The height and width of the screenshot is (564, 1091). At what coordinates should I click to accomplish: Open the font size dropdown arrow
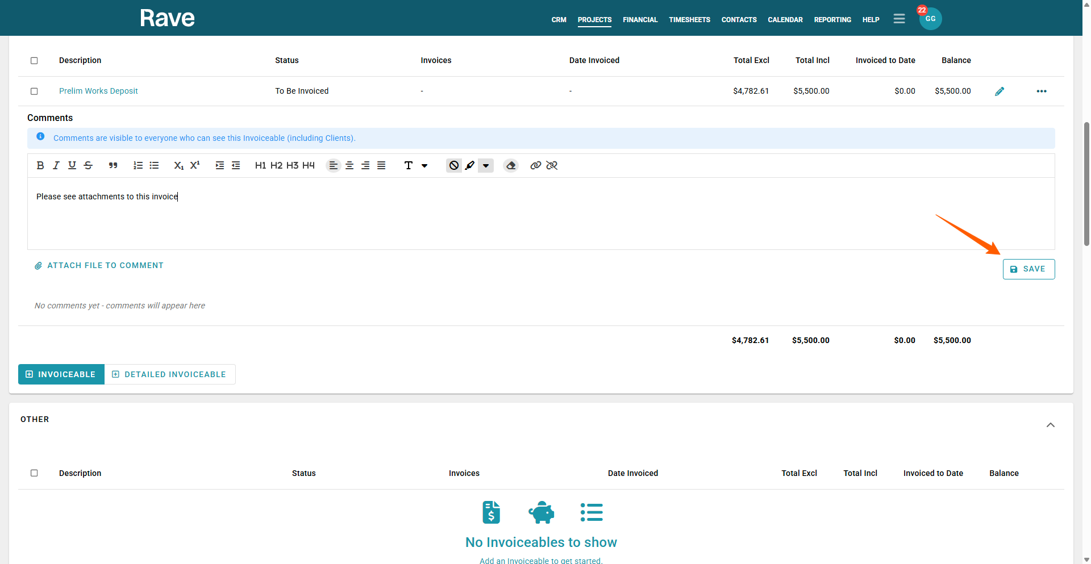(x=424, y=165)
